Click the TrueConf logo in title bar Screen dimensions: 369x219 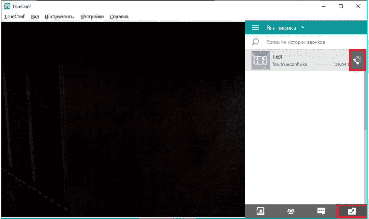[x=7, y=7]
